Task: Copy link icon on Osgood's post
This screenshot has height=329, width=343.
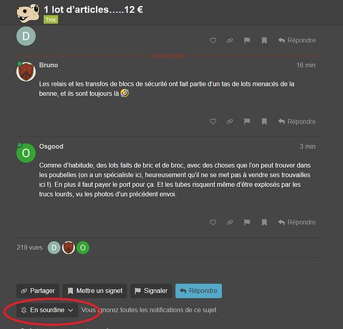Action: pyautogui.click(x=230, y=222)
